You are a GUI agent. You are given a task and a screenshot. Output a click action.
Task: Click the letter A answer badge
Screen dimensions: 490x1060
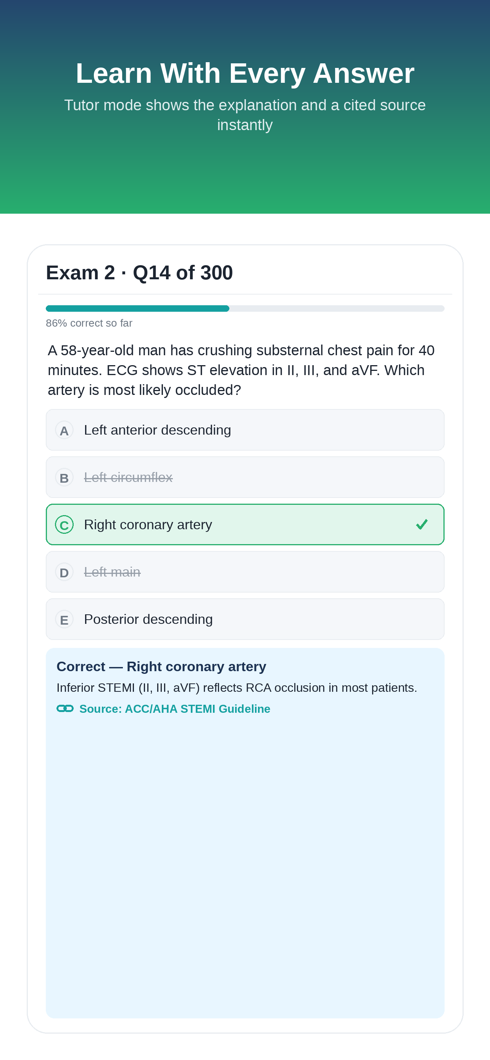[64, 430]
